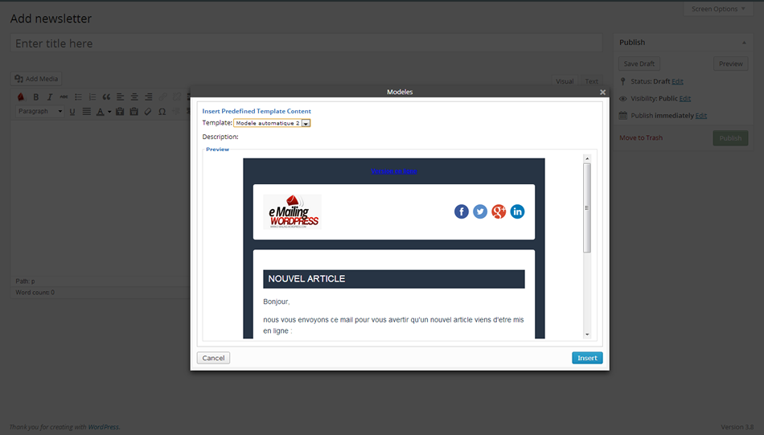This screenshot has height=435, width=764.
Task: Switch to the Visual editor tab
Action: (x=565, y=81)
